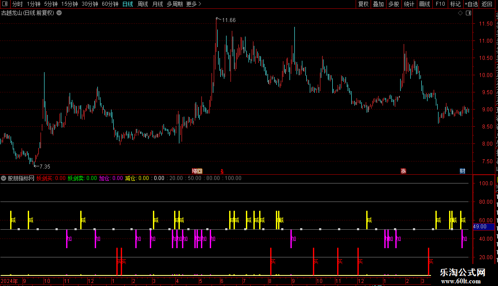The image size is (498, 286).
Task: Open F10 company information
Action: 440,4
